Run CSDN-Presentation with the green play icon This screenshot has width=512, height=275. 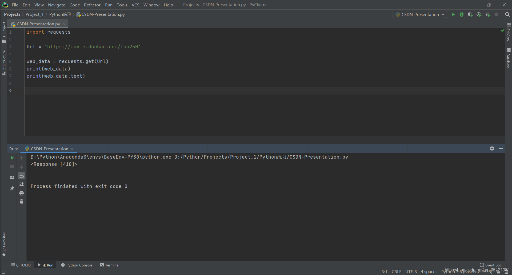(453, 14)
